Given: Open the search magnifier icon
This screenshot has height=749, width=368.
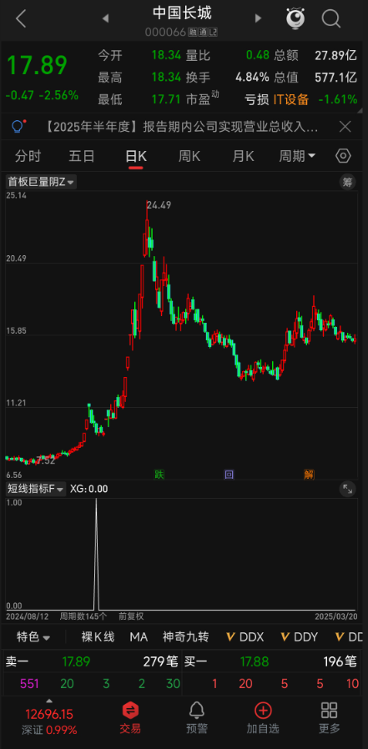Looking at the screenshot, I should tap(330, 18).
